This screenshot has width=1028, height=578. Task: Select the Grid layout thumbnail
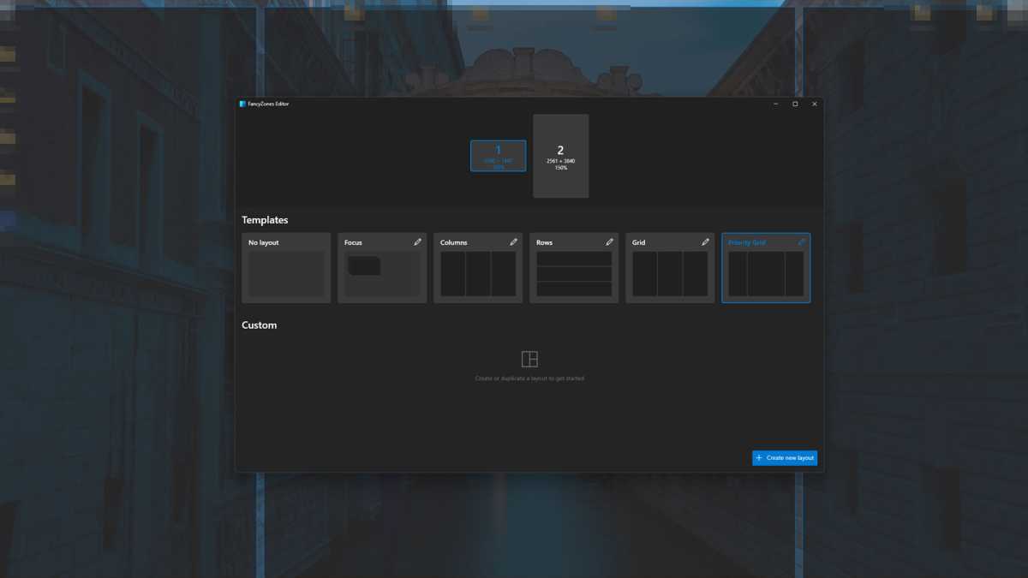(x=670, y=272)
